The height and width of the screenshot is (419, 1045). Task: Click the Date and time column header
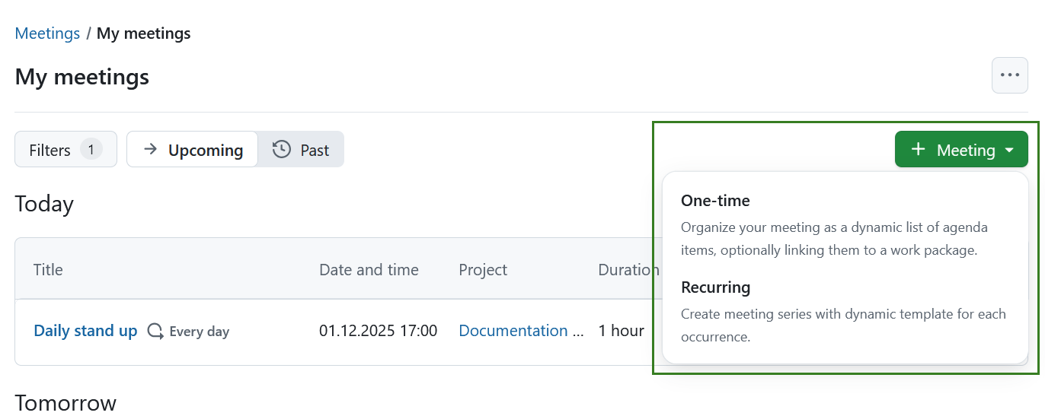coord(369,270)
